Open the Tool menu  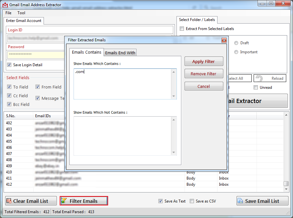coord(21,13)
